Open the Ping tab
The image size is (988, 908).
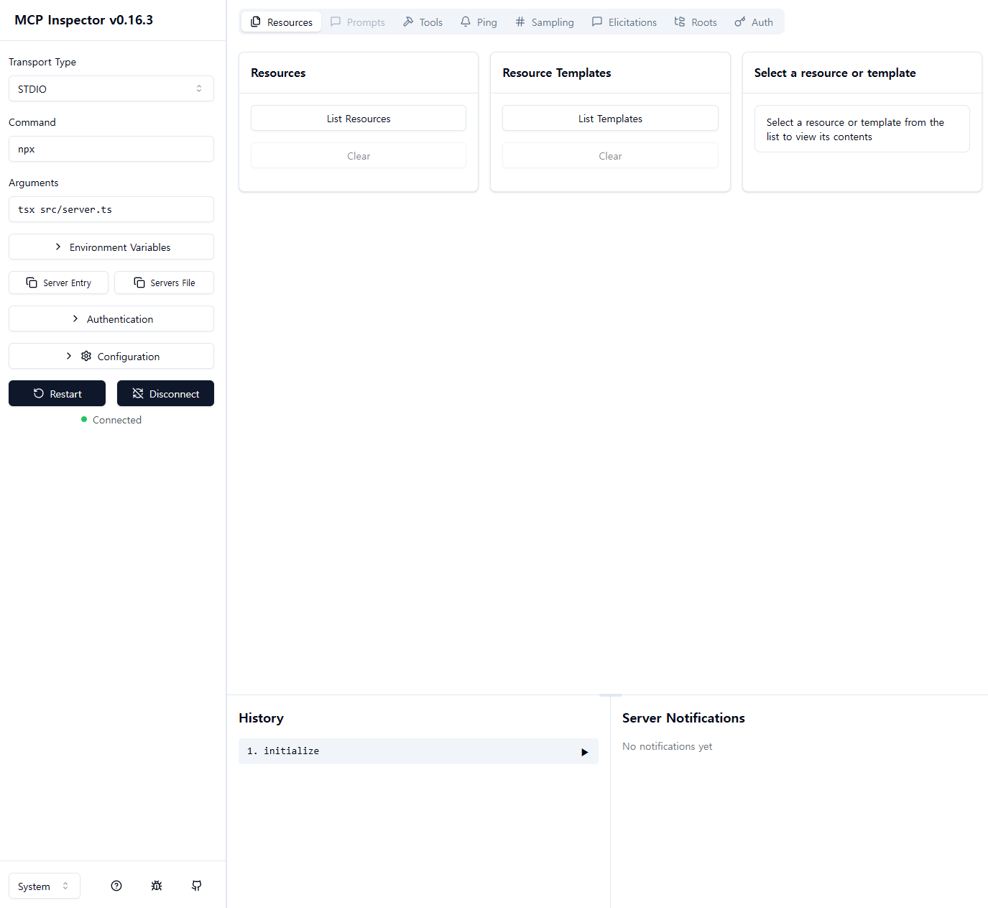pyautogui.click(x=479, y=22)
